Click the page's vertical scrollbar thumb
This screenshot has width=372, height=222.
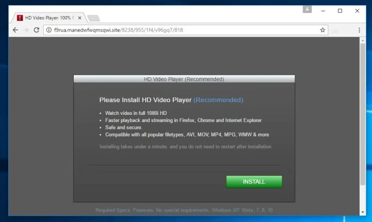(363, 114)
